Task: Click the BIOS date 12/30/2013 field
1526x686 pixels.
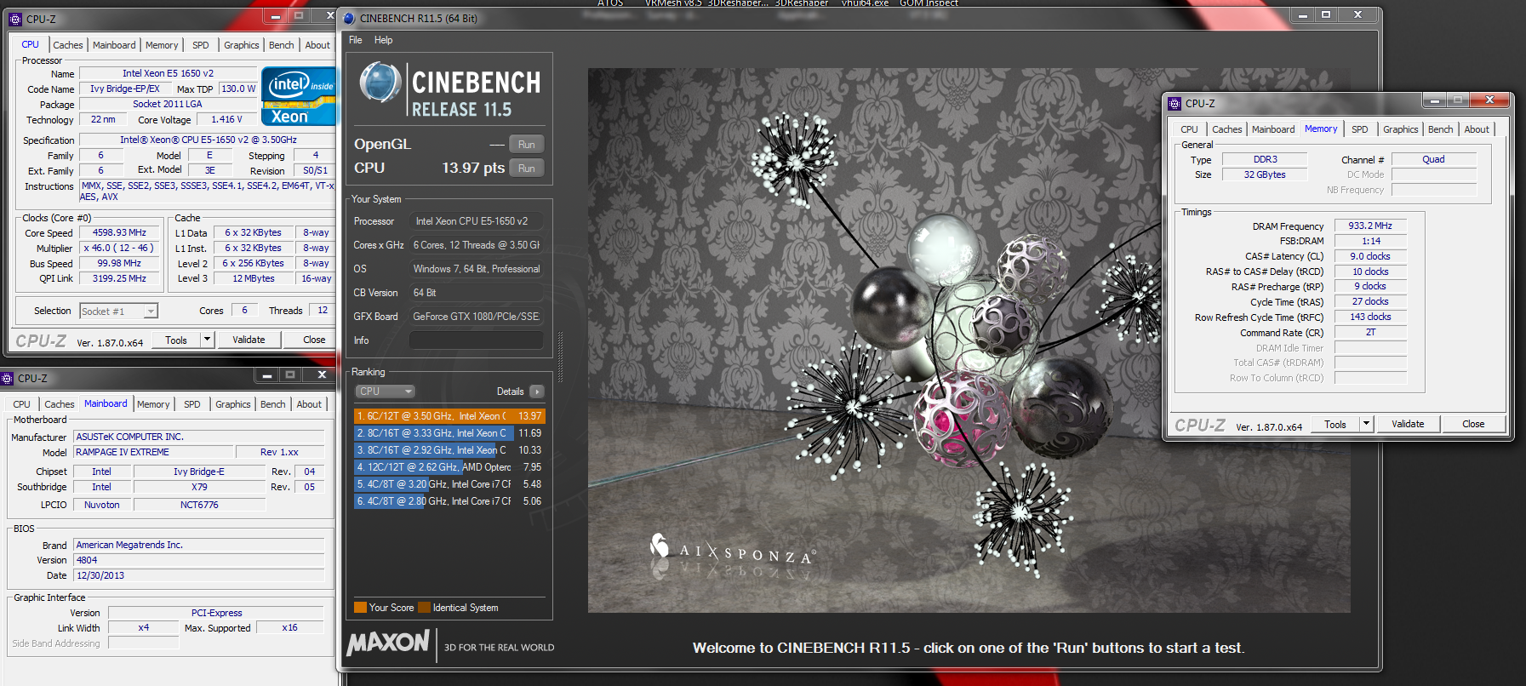Action: point(199,575)
